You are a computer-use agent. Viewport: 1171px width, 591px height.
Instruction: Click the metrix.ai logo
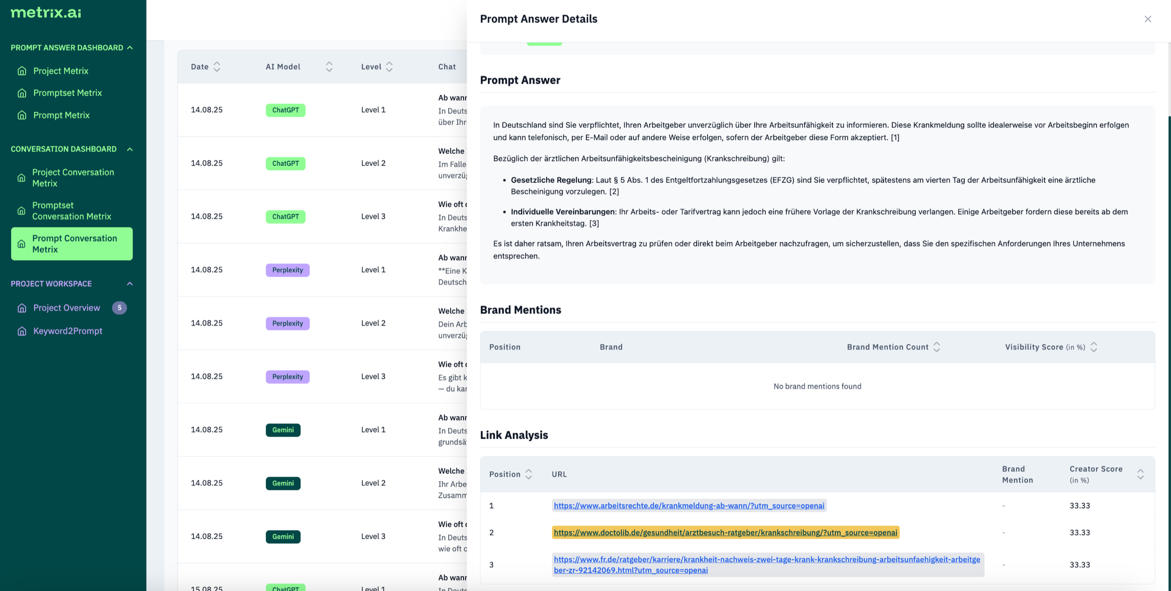(x=46, y=13)
